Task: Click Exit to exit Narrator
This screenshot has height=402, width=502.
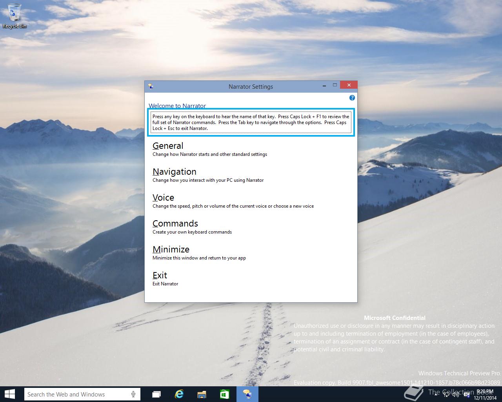Action: [x=160, y=275]
